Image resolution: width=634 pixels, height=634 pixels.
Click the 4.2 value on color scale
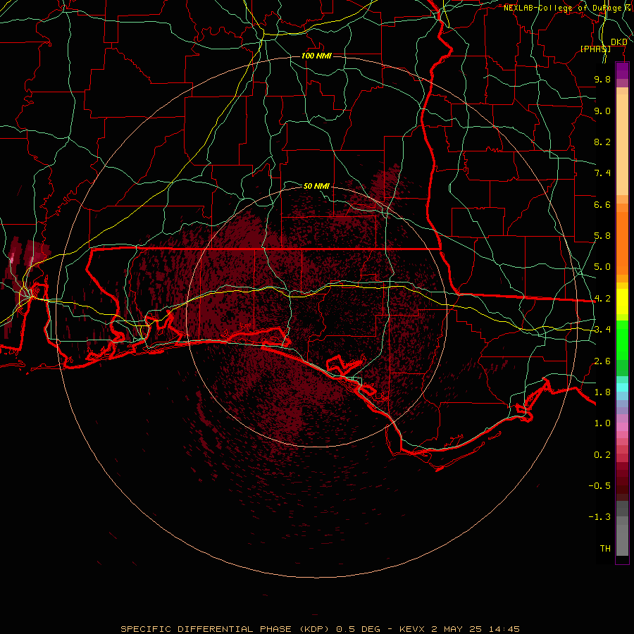tap(602, 299)
